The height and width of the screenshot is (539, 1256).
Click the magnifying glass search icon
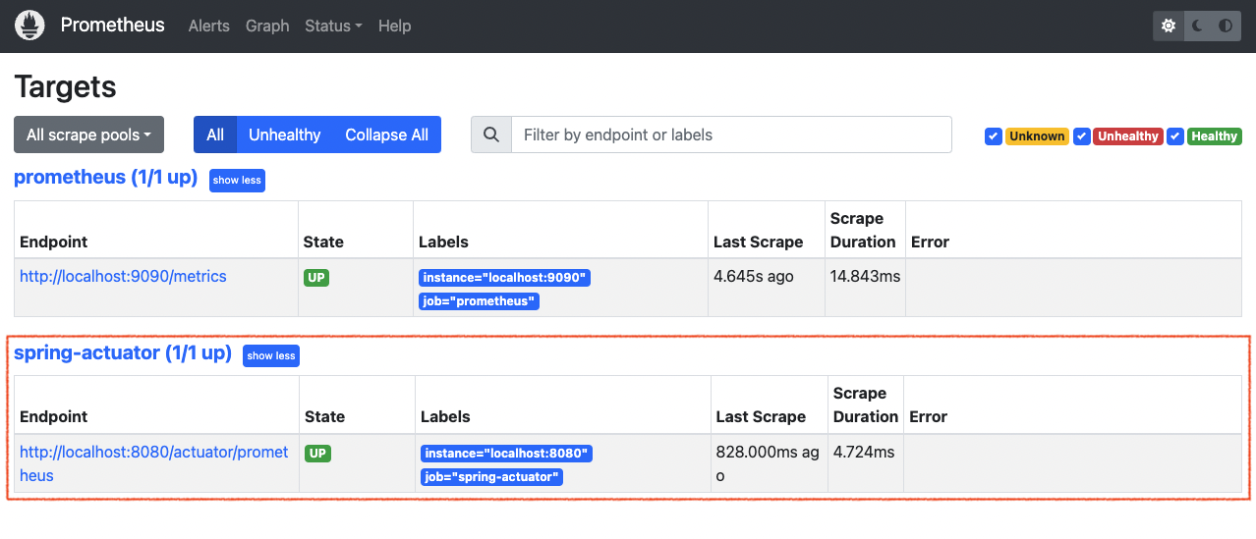click(491, 135)
